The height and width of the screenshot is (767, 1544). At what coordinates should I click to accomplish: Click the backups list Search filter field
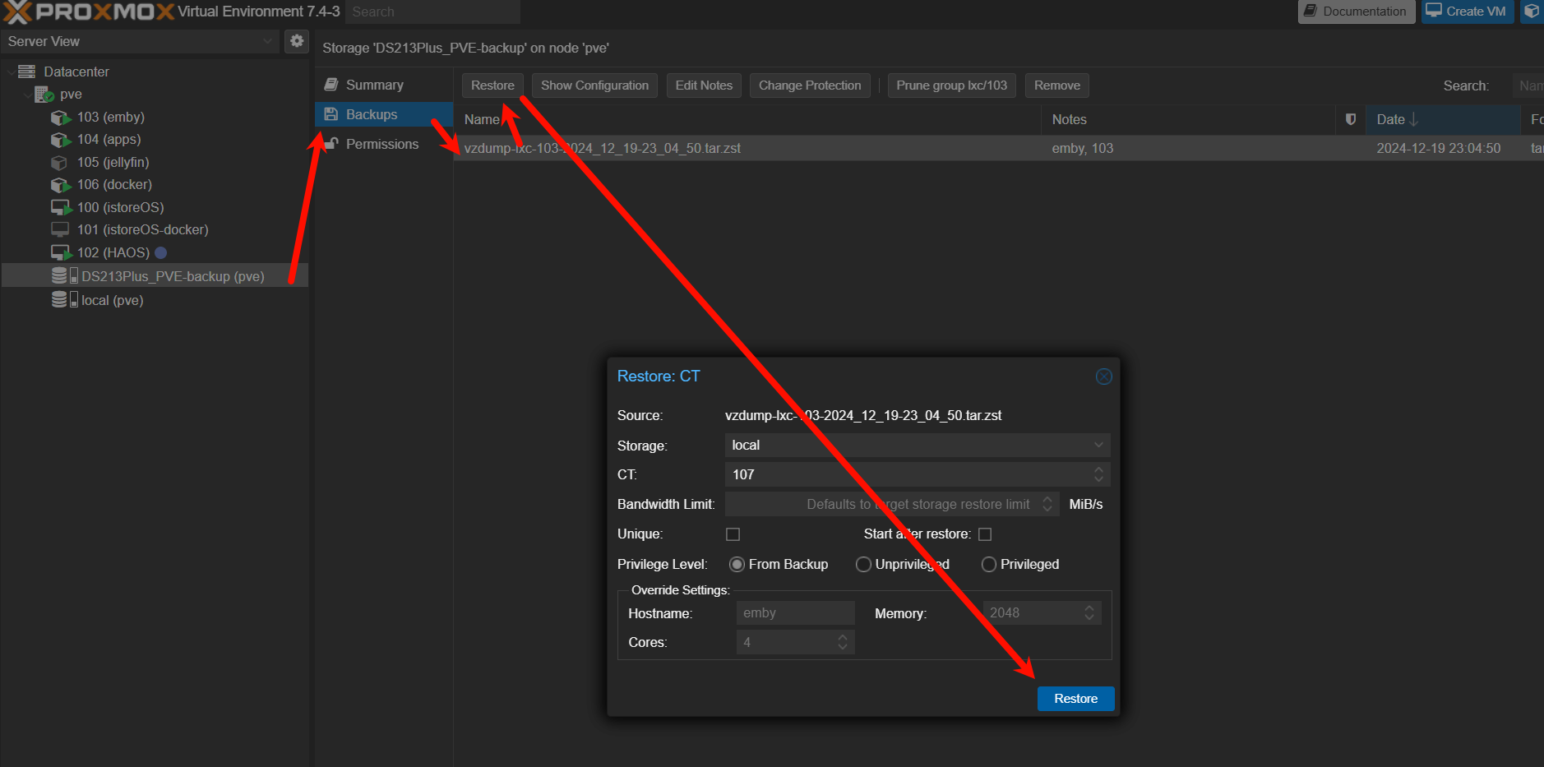click(x=1528, y=85)
